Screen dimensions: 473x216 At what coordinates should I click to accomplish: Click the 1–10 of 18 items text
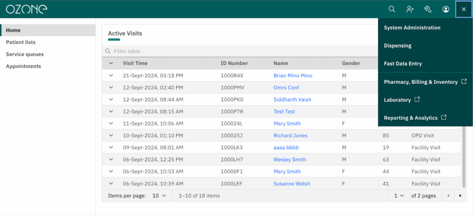(x=199, y=196)
